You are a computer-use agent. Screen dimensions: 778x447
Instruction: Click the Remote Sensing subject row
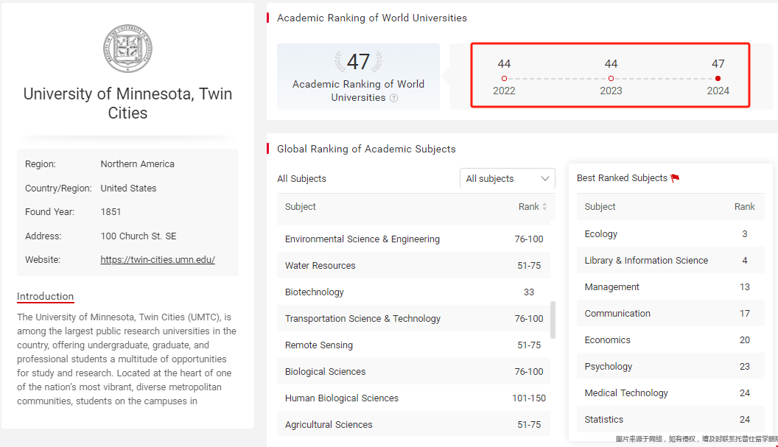point(413,345)
